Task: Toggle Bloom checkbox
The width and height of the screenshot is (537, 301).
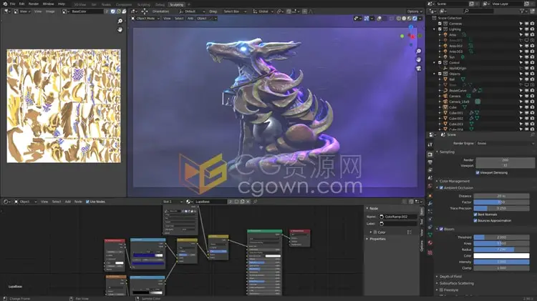Action: click(x=441, y=230)
